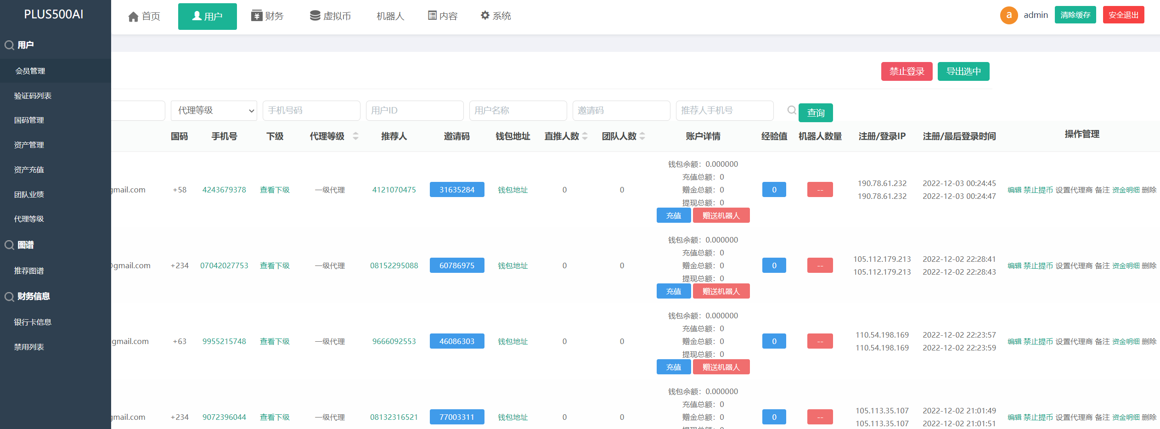Click 赠送机器人 button for user 07042027753
The width and height of the screenshot is (1160, 429).
pos(721,291)
